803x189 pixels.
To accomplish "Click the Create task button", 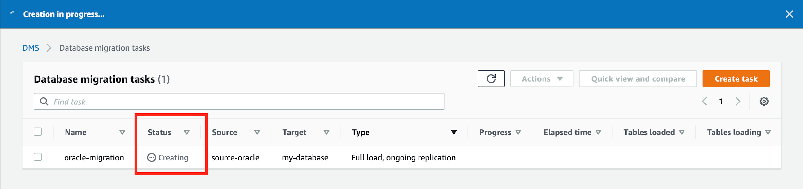I will (736, 79).
